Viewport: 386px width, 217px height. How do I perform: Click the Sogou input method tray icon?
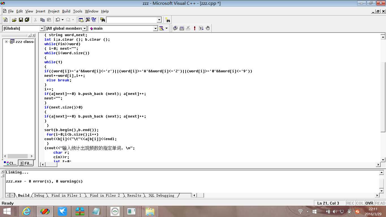point(357,211)
